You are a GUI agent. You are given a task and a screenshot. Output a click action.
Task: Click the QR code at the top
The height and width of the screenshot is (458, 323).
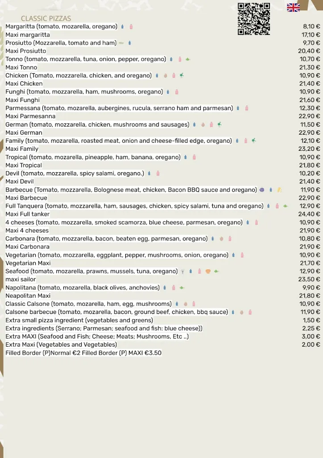[254, 19]
